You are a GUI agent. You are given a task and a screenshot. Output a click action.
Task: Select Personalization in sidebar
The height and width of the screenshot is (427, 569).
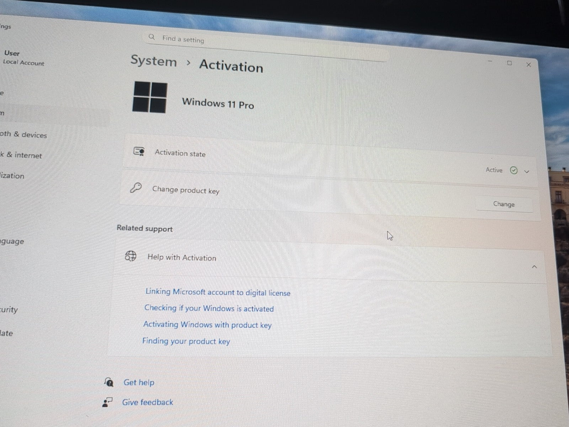[x=12, y=176]
